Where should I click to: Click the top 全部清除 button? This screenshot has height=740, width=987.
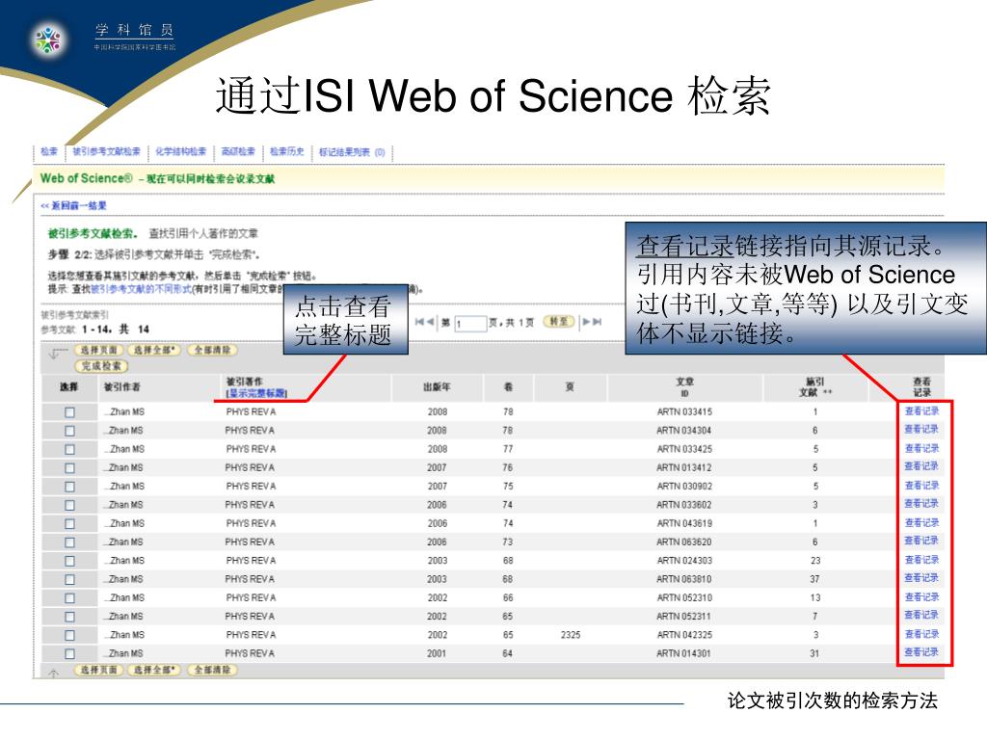click(x=212, y=350)
